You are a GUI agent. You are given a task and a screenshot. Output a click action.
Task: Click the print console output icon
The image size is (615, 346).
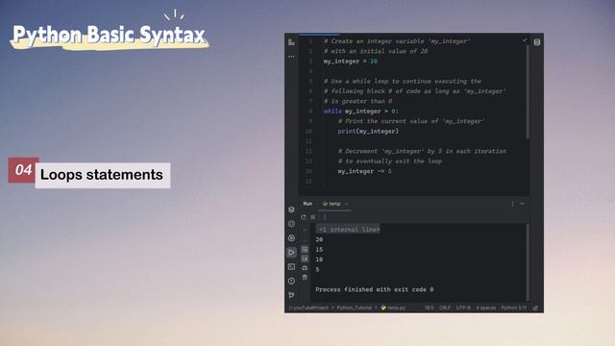click(x=305, y=268)
